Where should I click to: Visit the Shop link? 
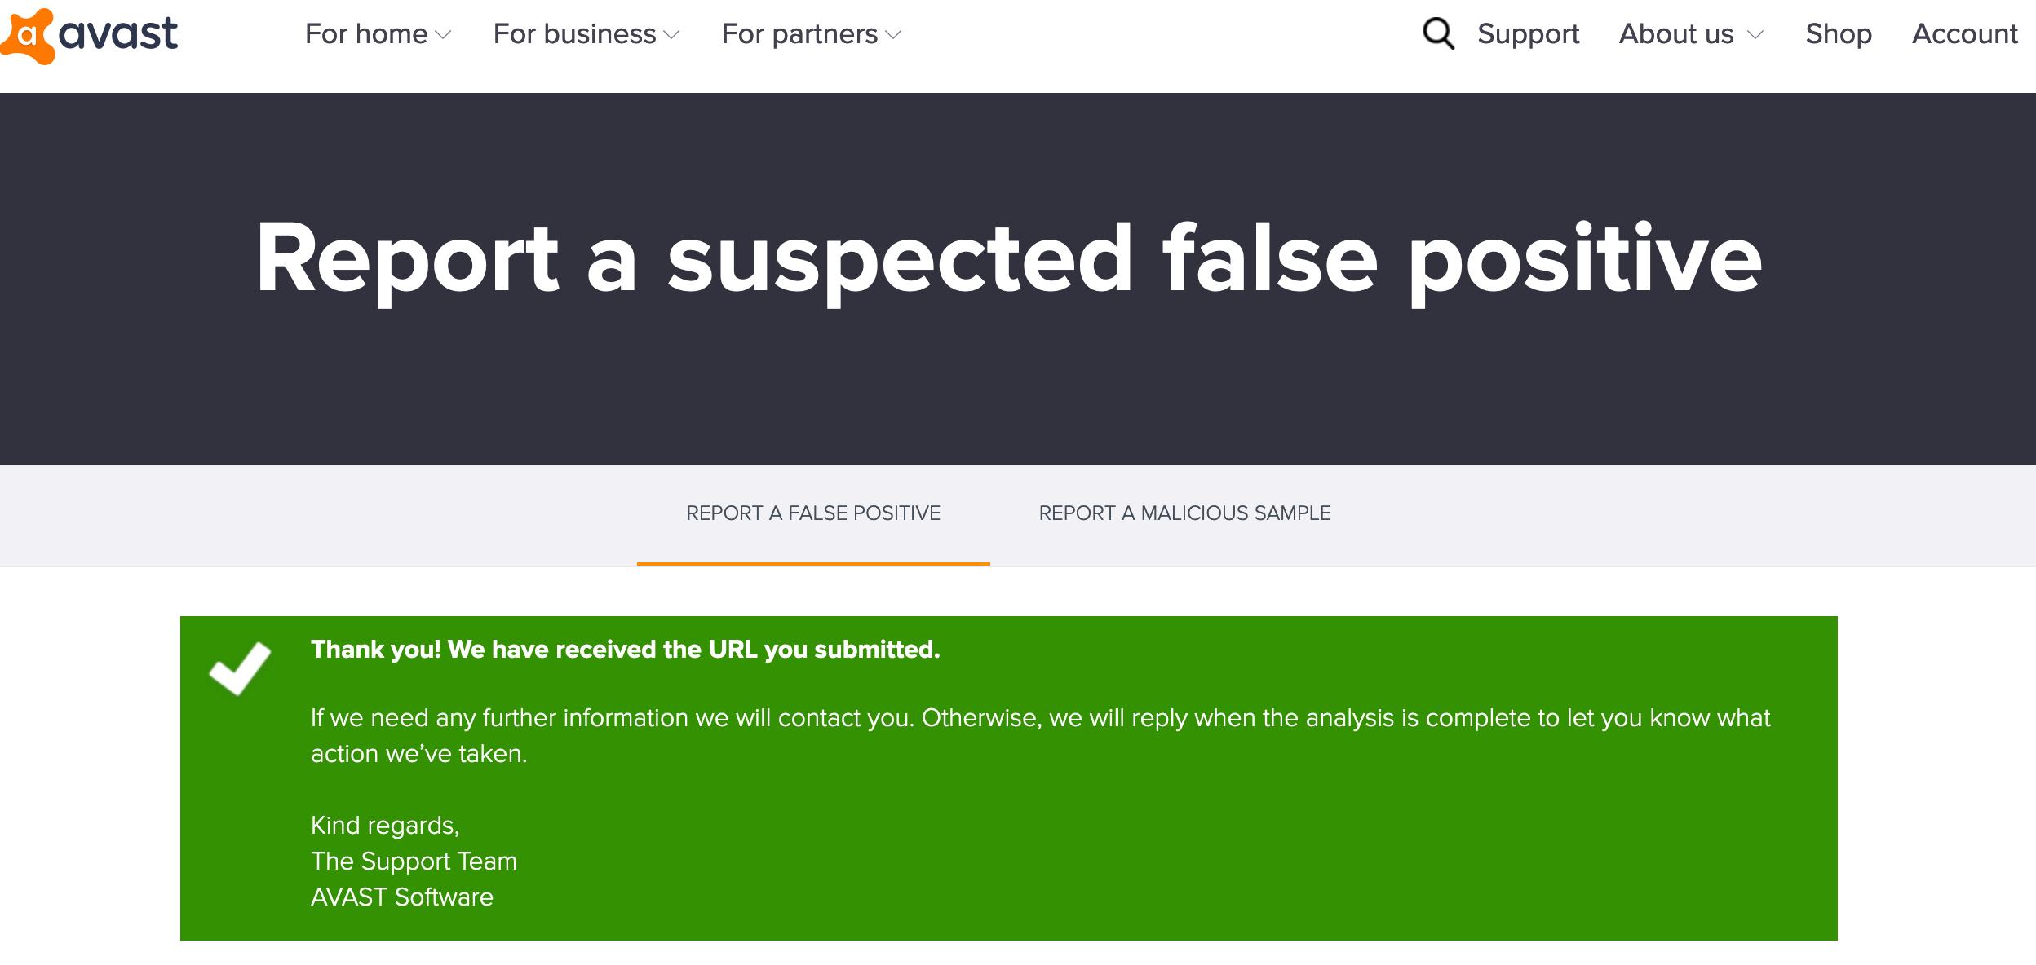[1838, 34]
